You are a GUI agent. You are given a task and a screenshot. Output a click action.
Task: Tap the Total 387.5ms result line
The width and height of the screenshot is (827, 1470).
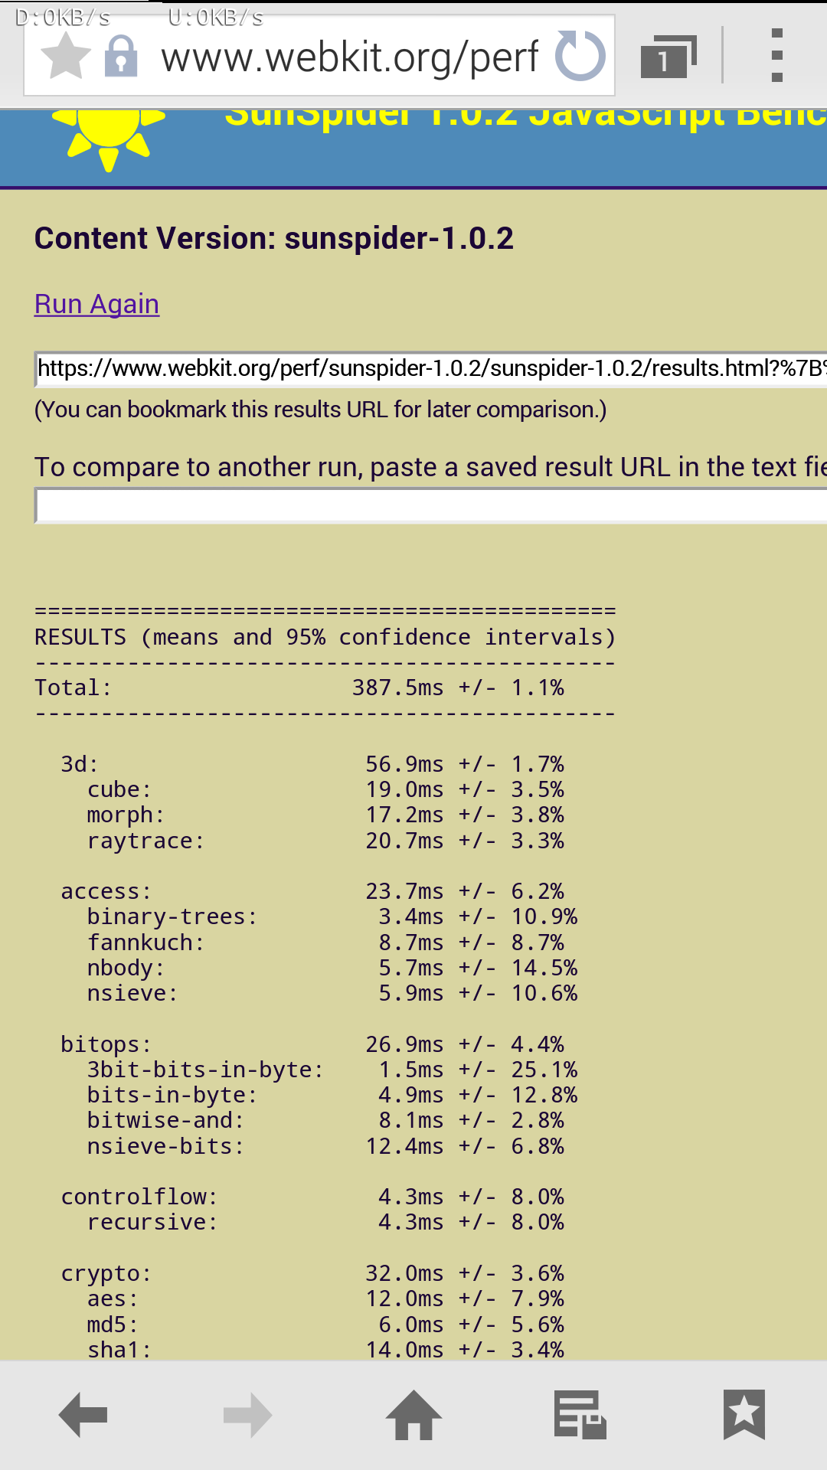[x=299, y=688]
